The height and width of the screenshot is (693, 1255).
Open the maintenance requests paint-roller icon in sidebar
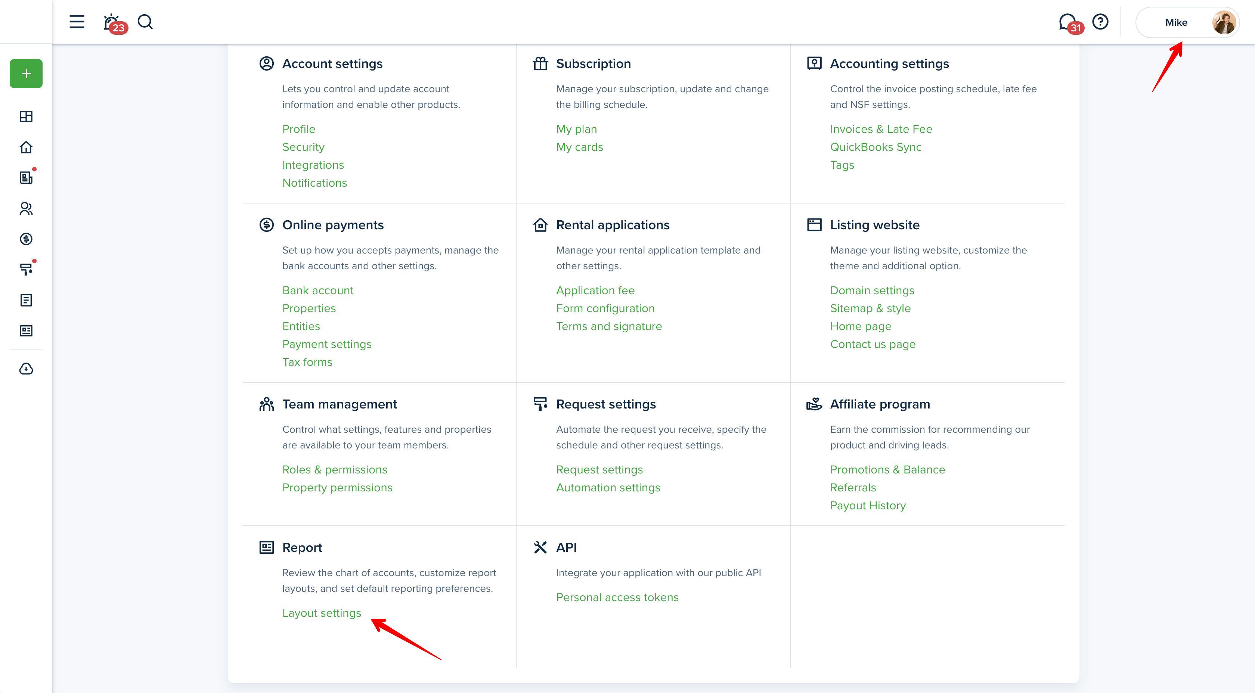tap(26, 269)
